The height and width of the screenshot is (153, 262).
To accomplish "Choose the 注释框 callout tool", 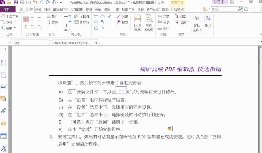I will (82, 16).
